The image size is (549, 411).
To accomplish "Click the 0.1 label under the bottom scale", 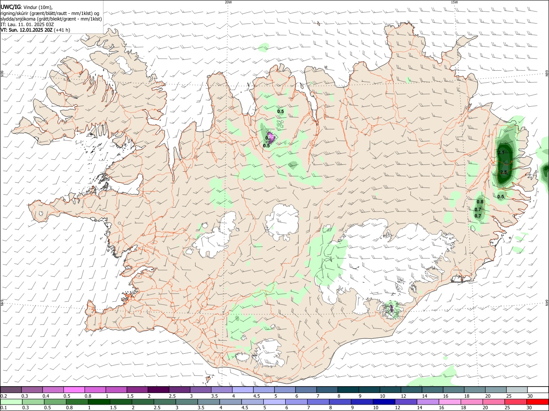I will [3, 408].
